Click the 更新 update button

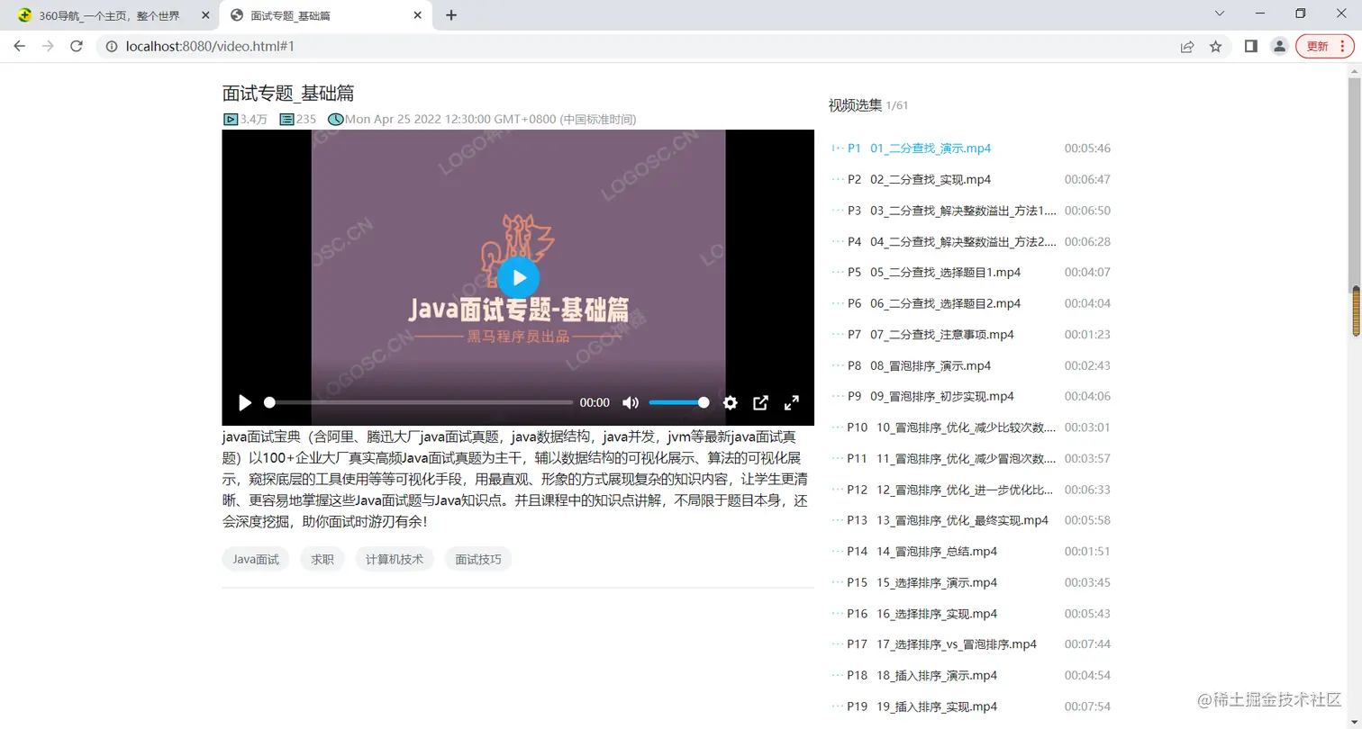(1317, 47)
